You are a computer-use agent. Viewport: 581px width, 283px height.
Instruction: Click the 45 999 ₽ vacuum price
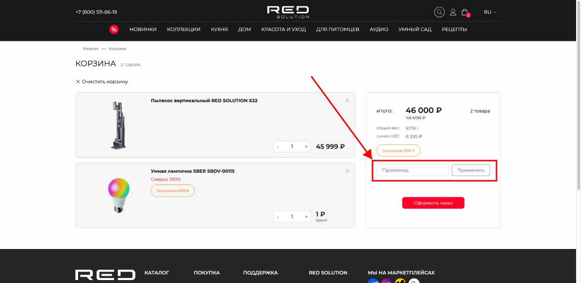(x=330, y=146)
